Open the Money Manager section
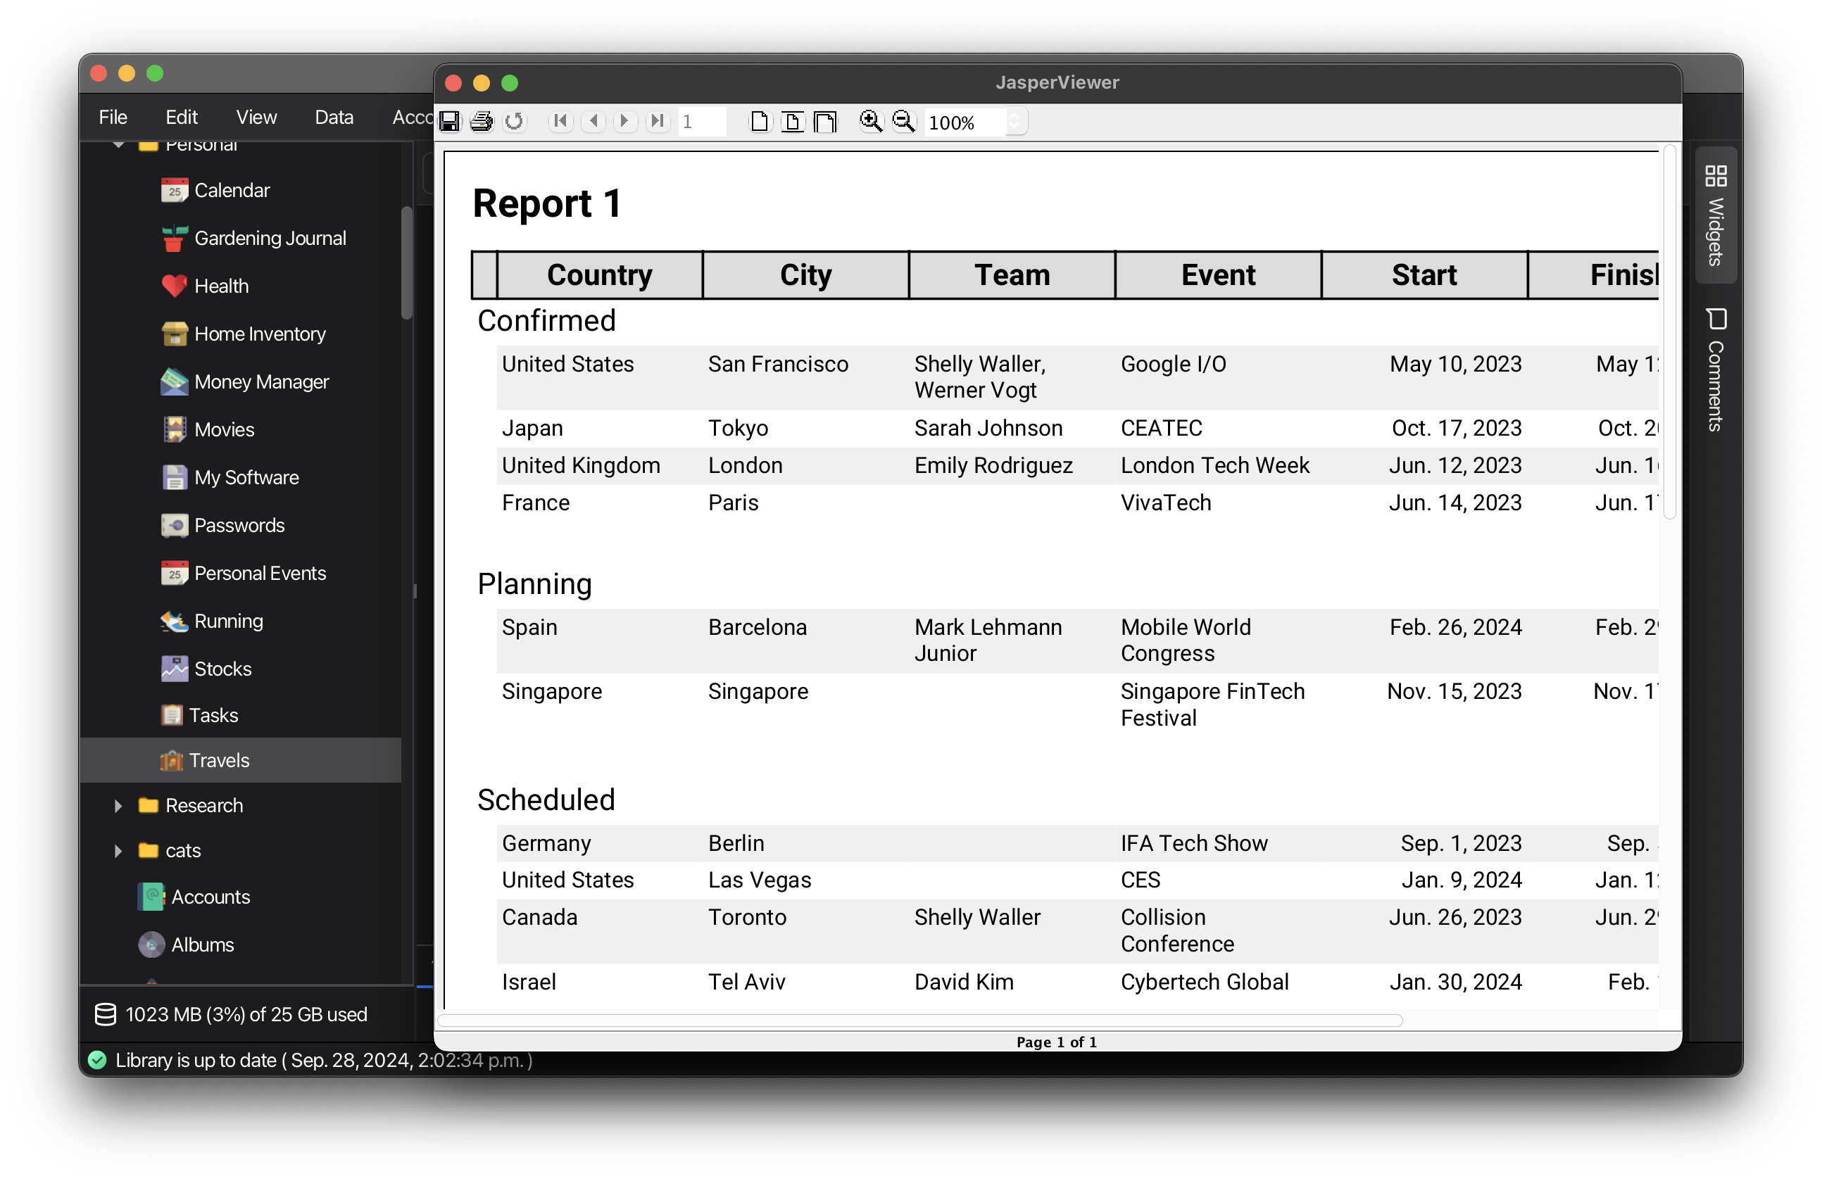The height and width of the screenshot is (1181, 1822). tap(262, 381)
